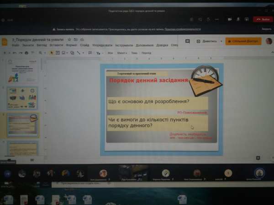Click the Перехід transition toolbar button
274x205 pixels.
146,53
